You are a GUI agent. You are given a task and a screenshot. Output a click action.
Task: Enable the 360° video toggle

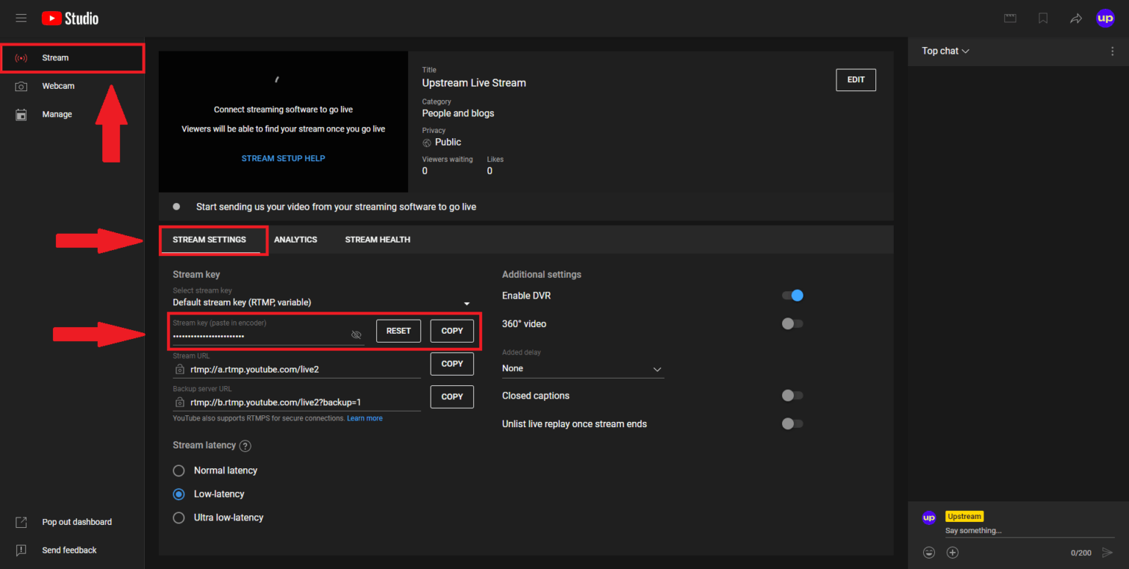[792, 323]
